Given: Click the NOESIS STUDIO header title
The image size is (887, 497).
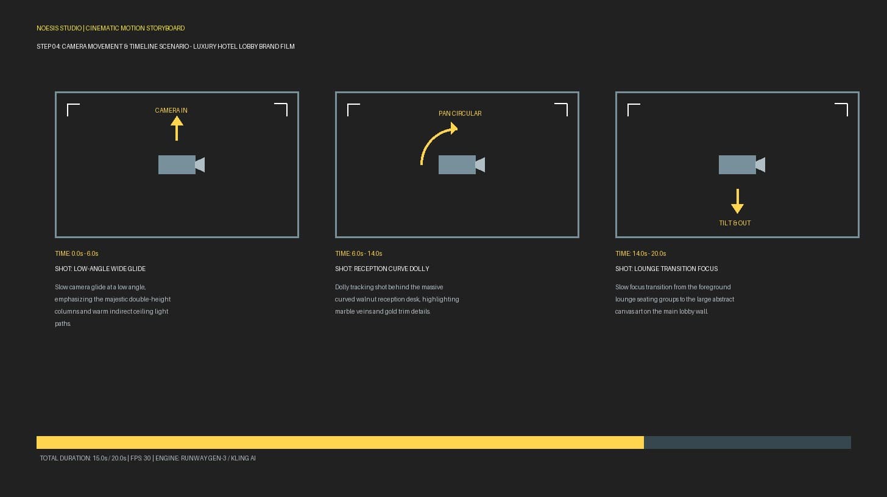Looking at the screenshot, I should [x=58, y=28].
